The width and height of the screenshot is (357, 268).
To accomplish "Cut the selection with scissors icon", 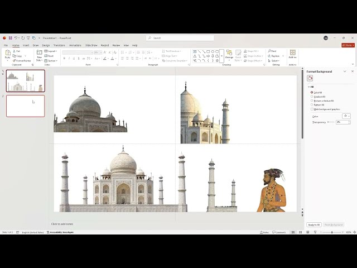I will click(17, 51).
